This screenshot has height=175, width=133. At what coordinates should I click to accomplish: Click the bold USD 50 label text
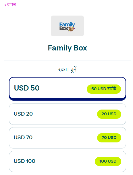tap(27, 88)
